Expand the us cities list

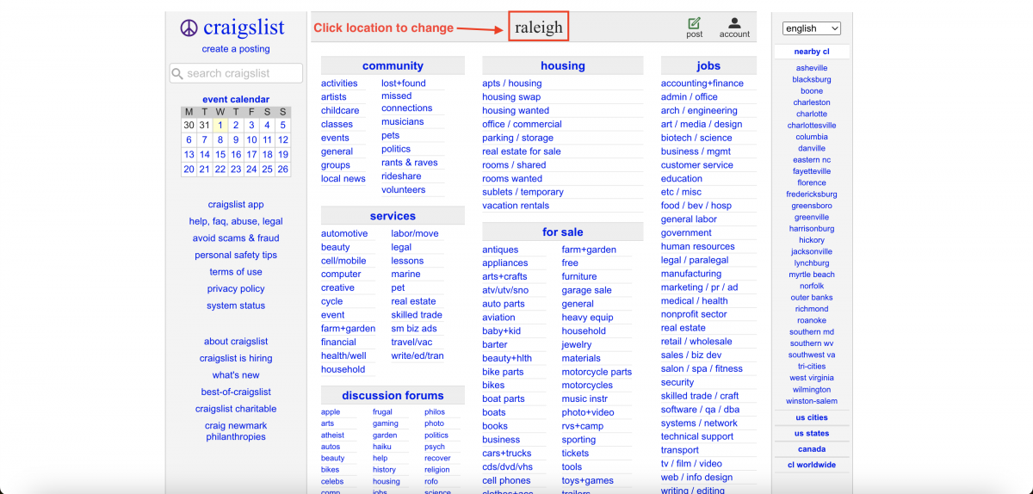click(811, 417)
